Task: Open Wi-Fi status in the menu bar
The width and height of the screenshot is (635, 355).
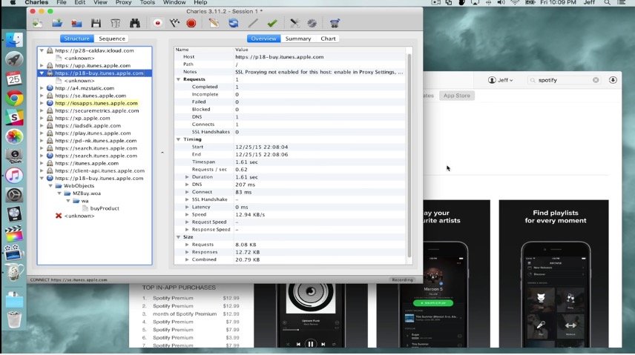Action: (515, 2)
